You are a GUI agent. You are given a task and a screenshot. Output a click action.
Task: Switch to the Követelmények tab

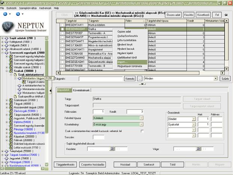[81, 90]
